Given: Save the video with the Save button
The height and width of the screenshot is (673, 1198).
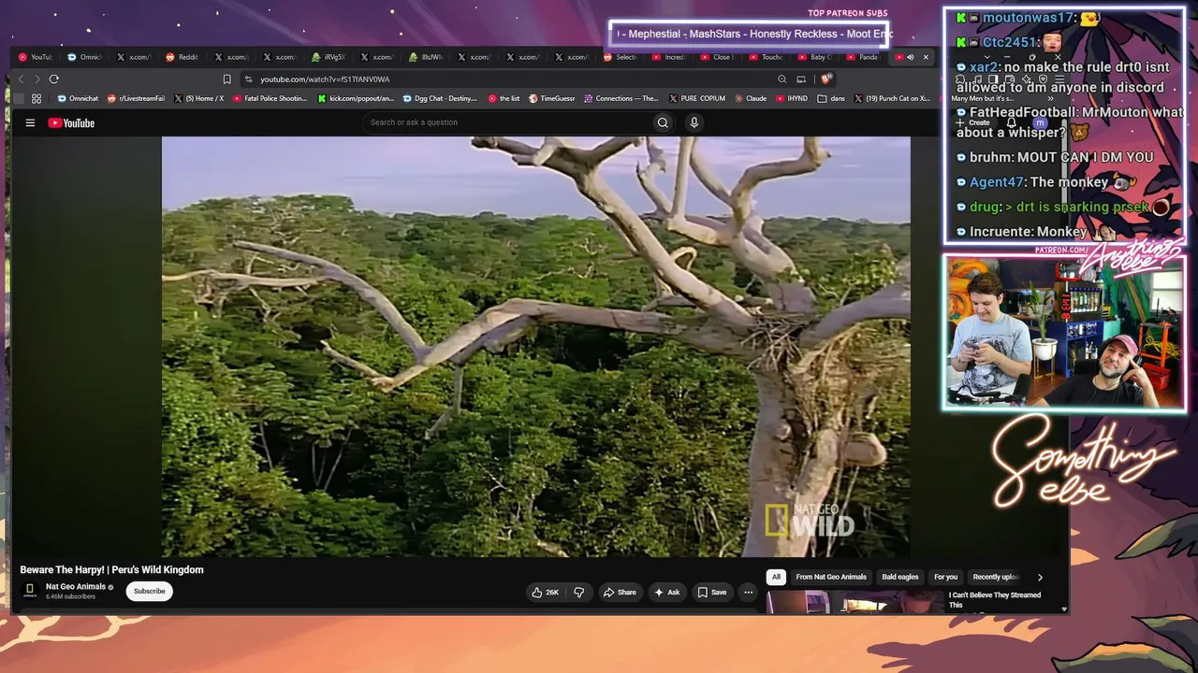Looking at the screenshot, I should coord(712,592).
